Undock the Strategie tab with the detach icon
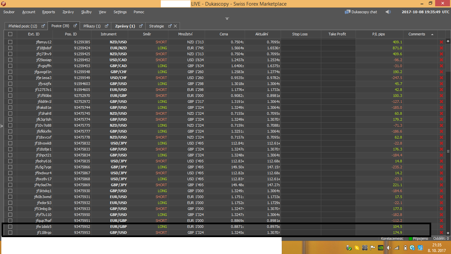 click(170, 26)
